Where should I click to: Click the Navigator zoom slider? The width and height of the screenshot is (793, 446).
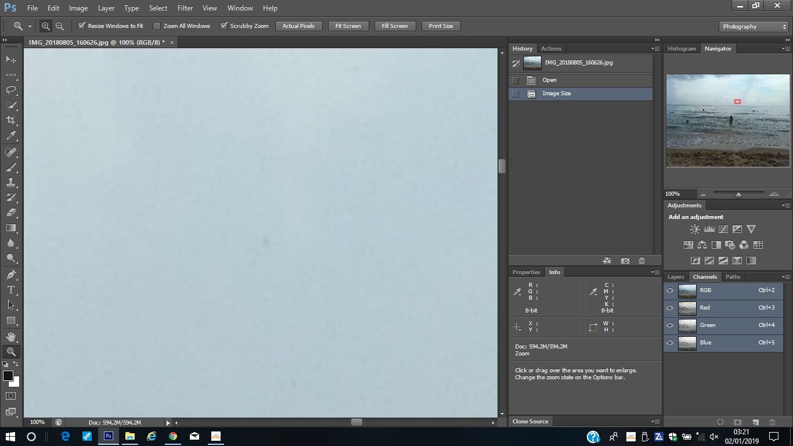pyautogui.click(x=738, y=195)
